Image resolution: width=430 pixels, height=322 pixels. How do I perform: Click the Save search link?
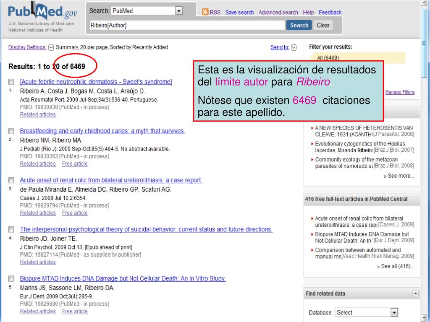click(x=239, y=12)
